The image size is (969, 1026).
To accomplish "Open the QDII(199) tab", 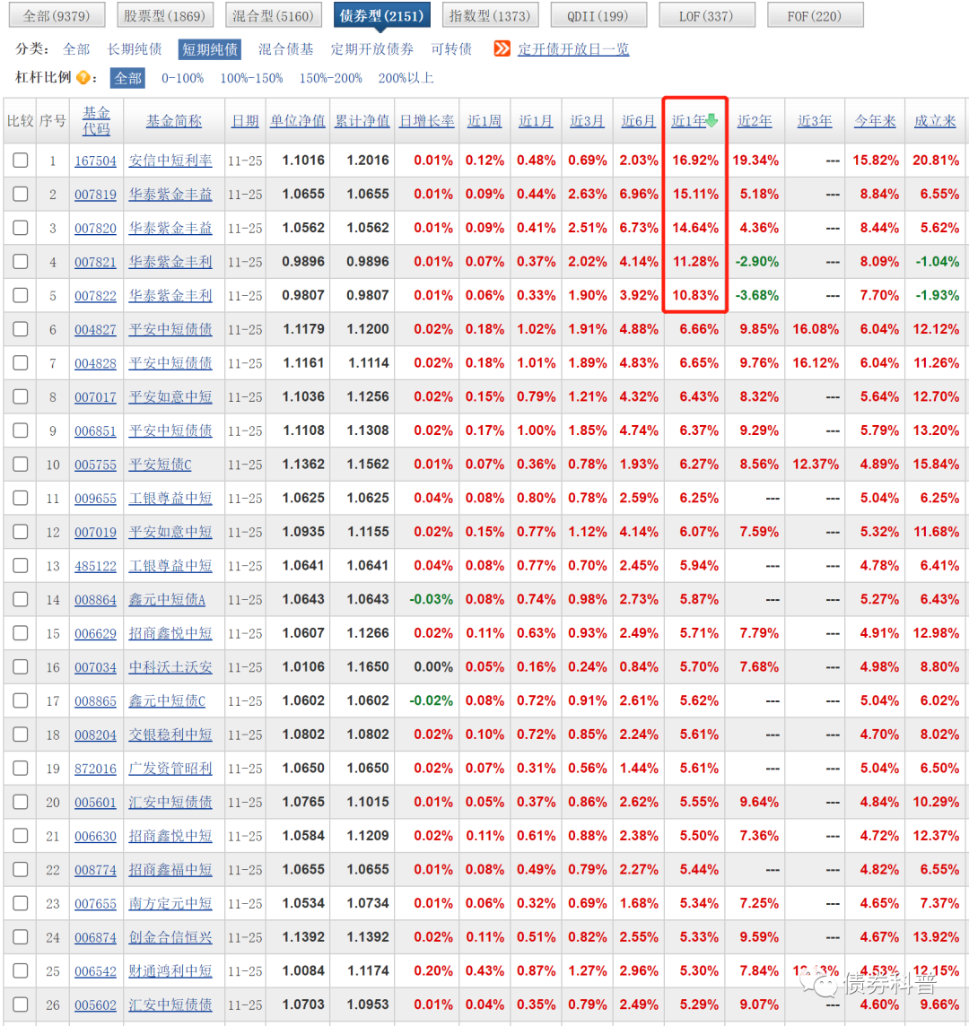I will pos(598,15).
